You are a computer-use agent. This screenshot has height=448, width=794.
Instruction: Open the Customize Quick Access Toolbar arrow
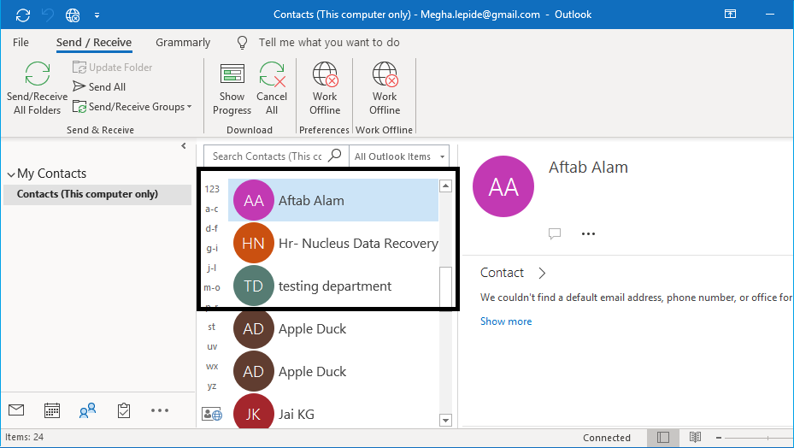[x=97, y=15]
